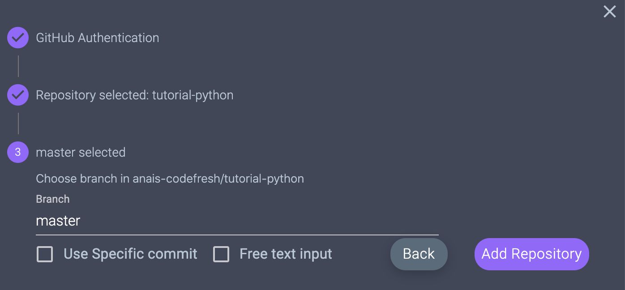Viewport: 625px width, 290px height.
Task: Click the 'master' text in Branch field
Action: pos(58,221)
